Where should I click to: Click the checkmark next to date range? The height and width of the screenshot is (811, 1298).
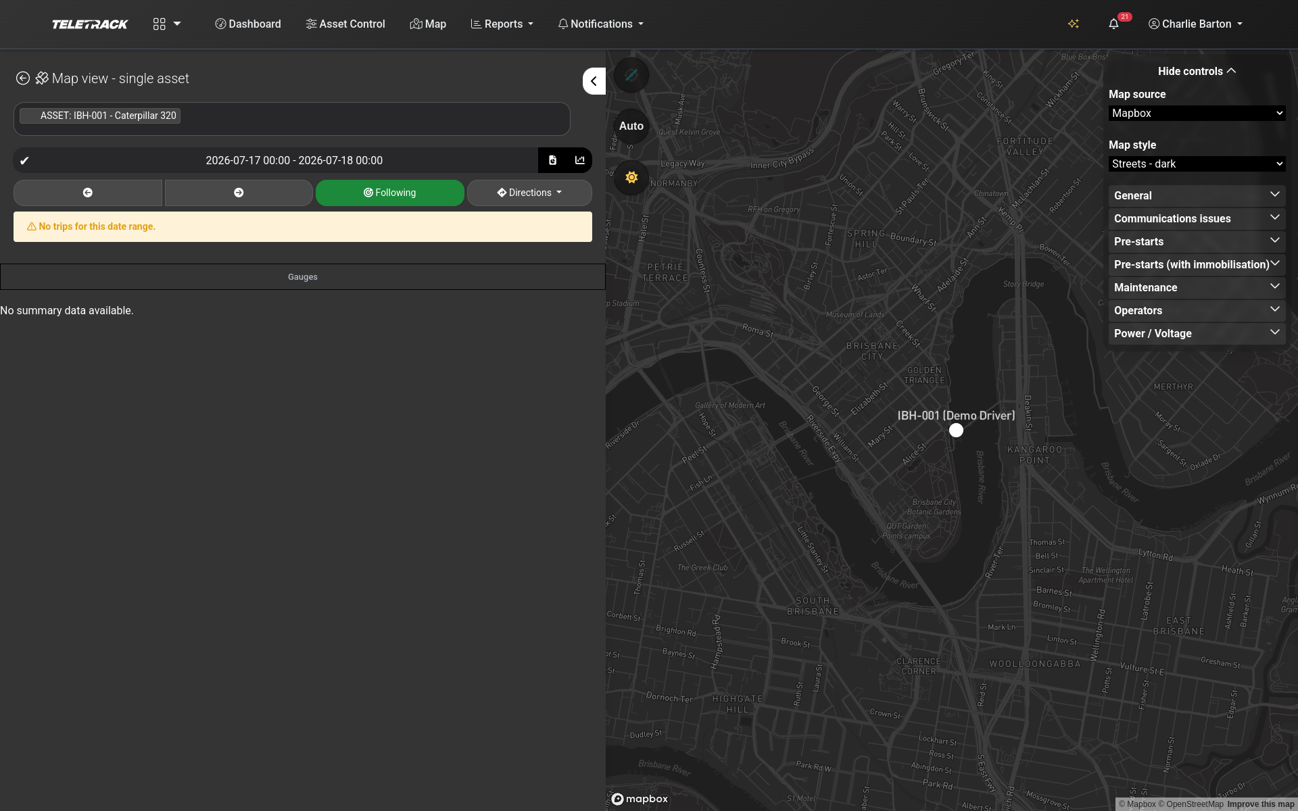coord(24,161)
